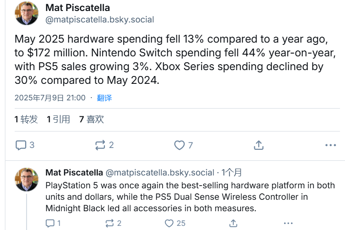This screenshot has width=345, height=230.
Task: Like the reply with 25 likes
Action: pyautogui.click(x=169, y=223)
